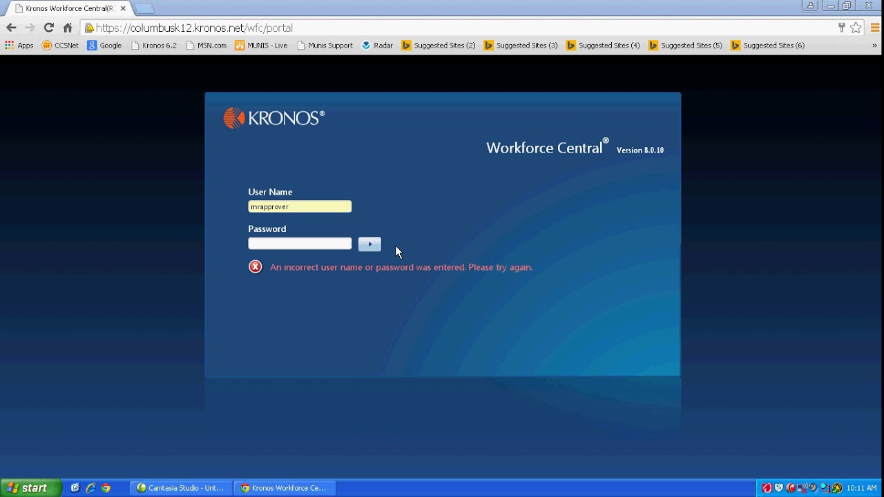
Task: Click the forward navigation arrow
Action: point(30,28)
